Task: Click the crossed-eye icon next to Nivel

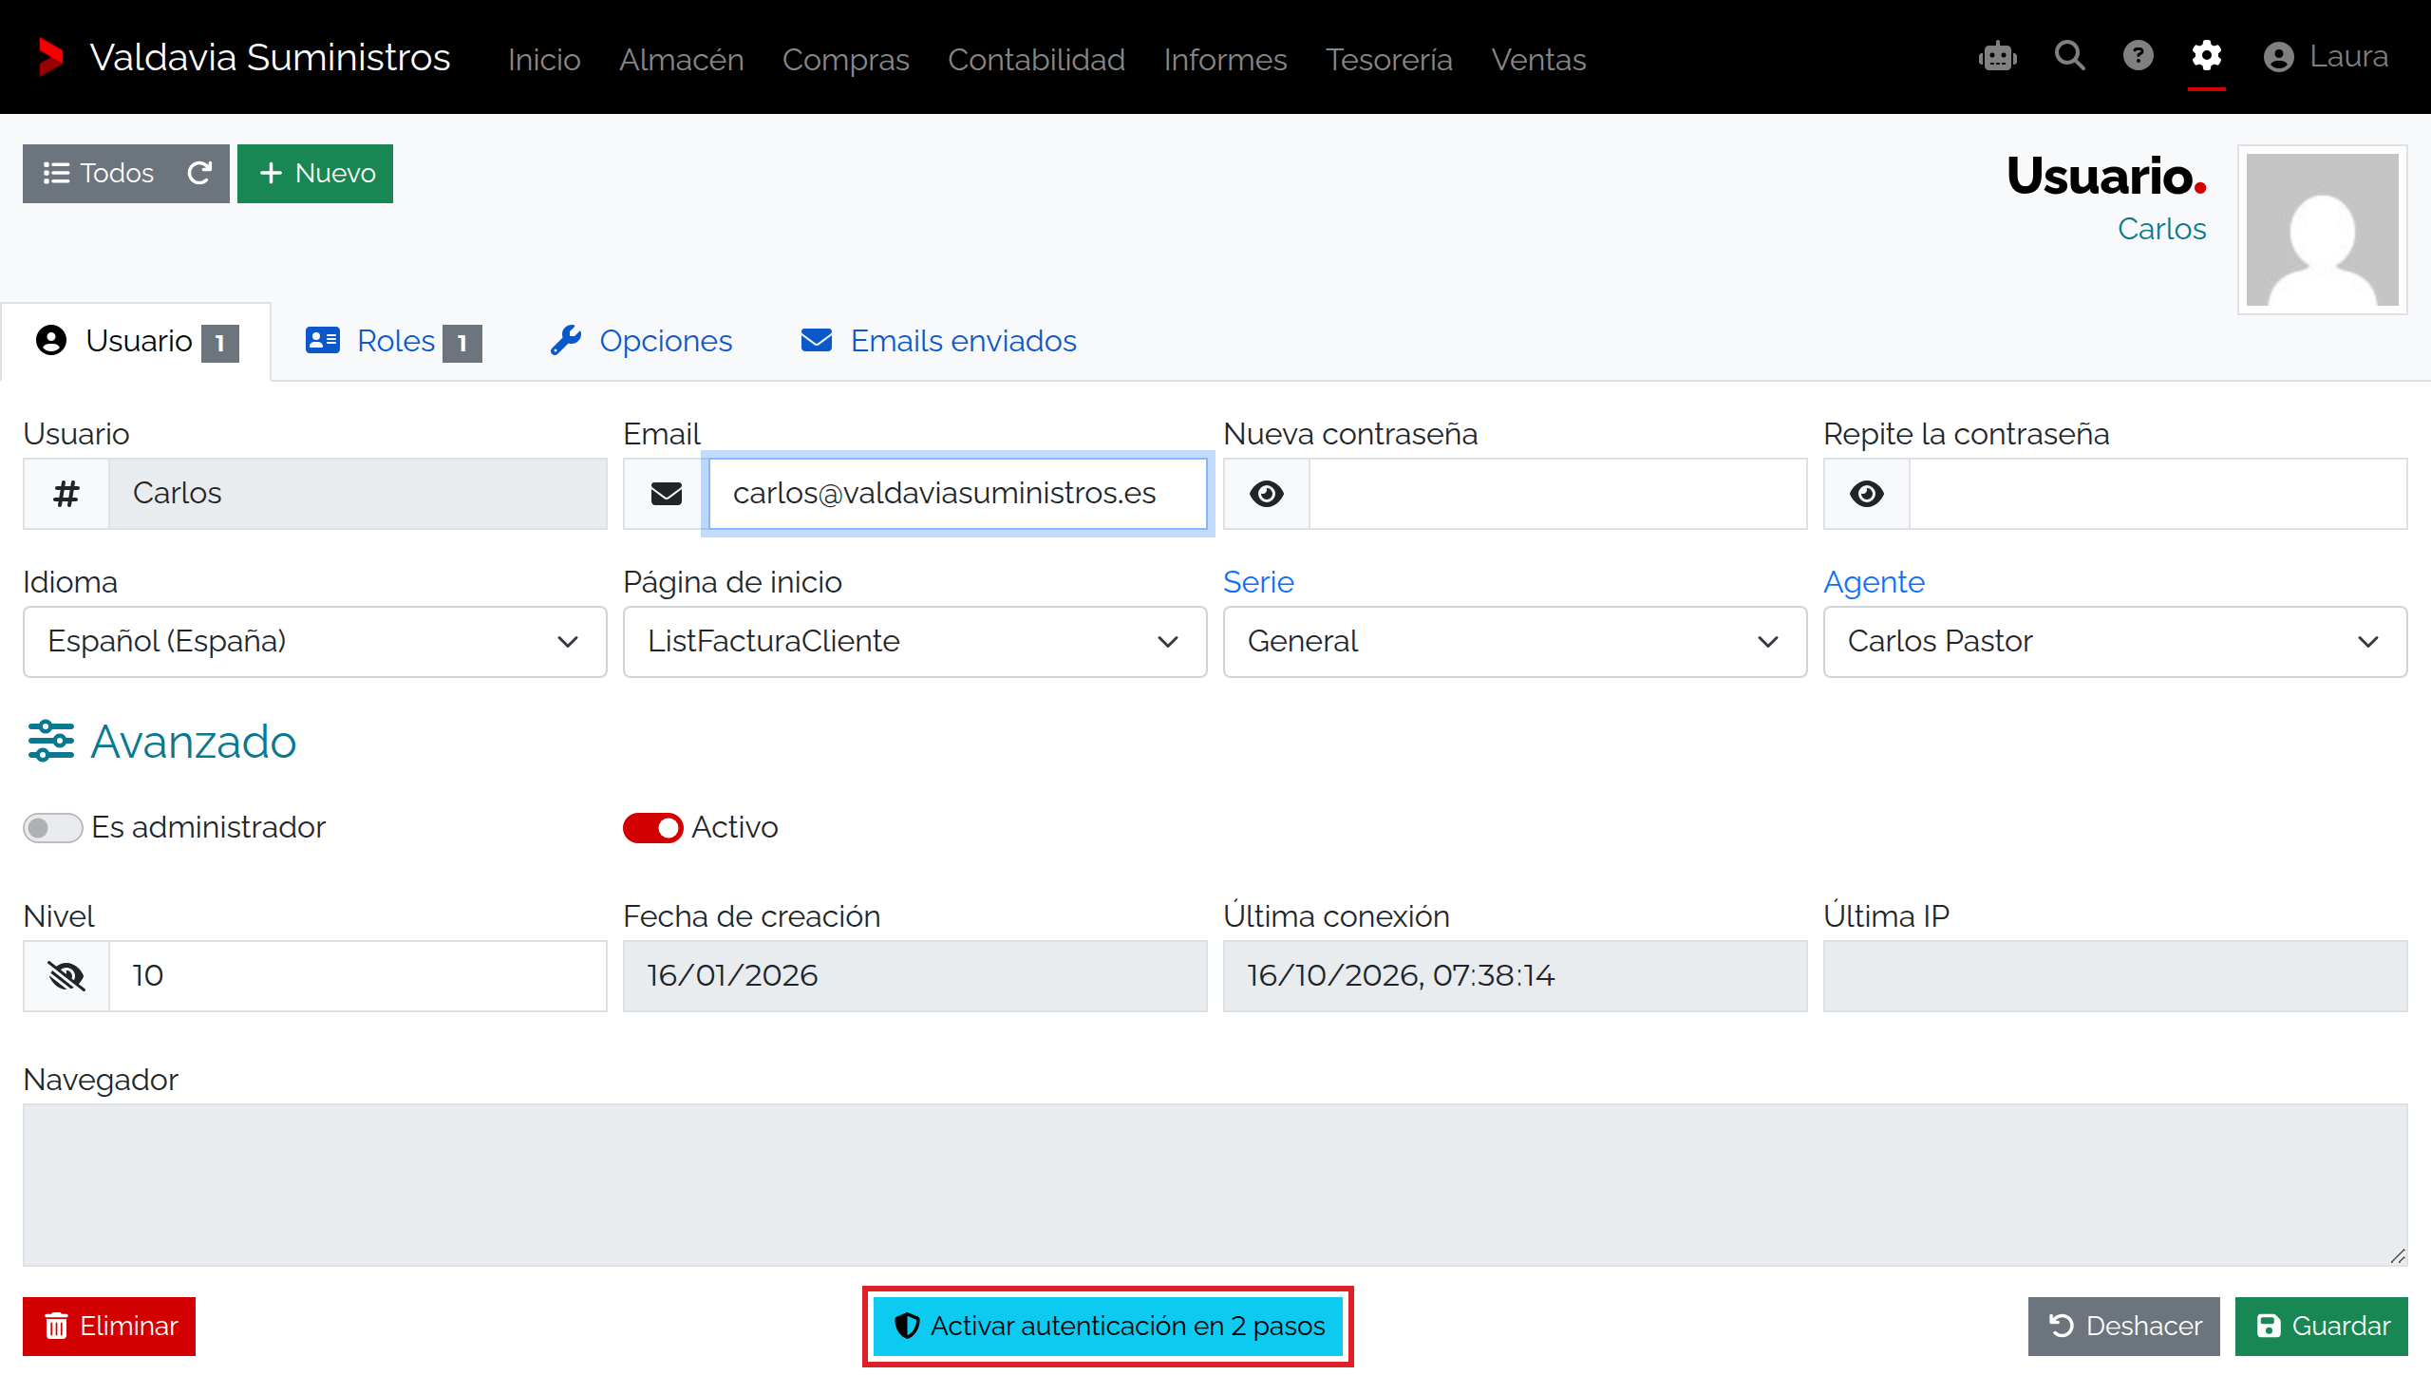Action: click(66, 975)
